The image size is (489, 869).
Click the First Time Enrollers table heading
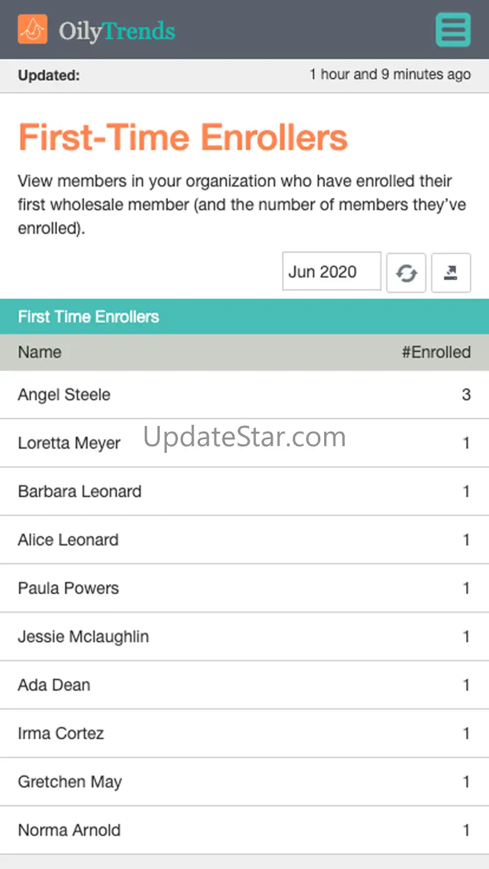click(88, 316)
